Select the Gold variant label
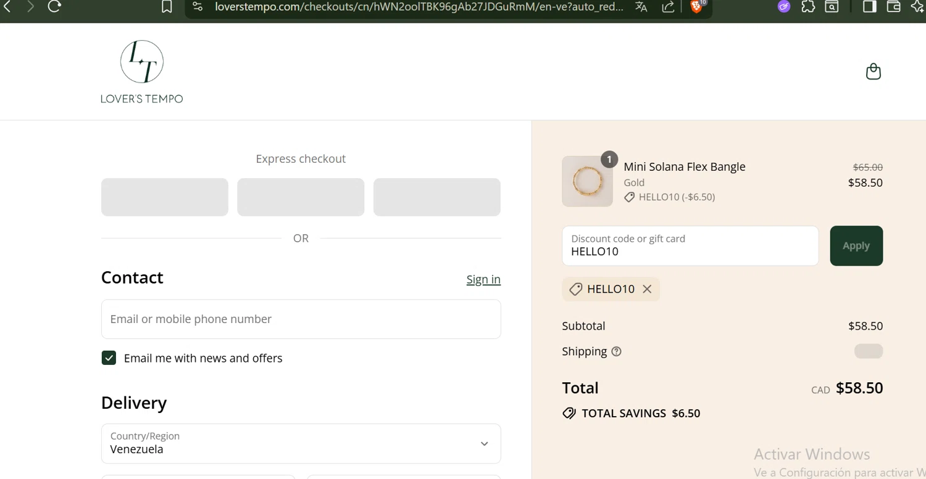The height and width of the screenshot is (479, 926). (634, 182)
